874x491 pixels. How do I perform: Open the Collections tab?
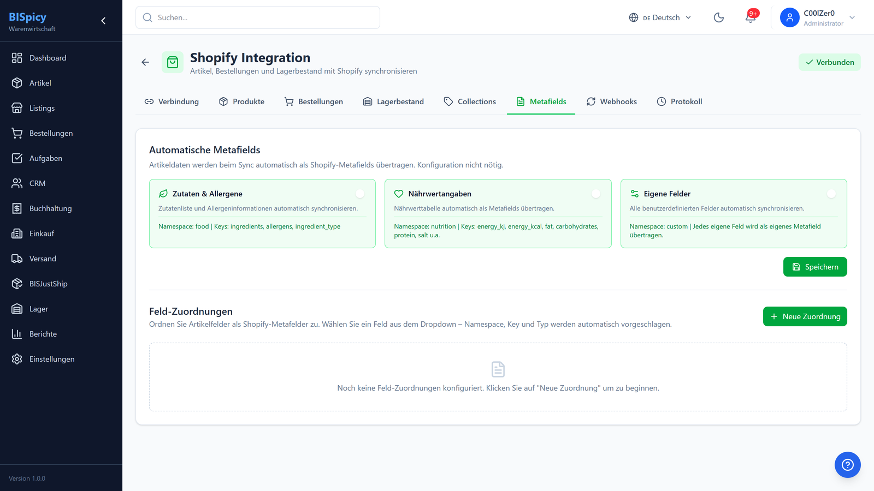pos(470,101)
